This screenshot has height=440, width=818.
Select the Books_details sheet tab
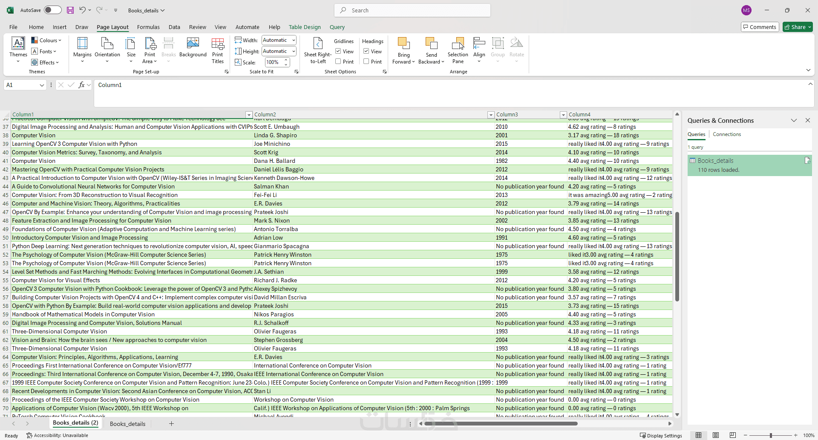point(128,423)
